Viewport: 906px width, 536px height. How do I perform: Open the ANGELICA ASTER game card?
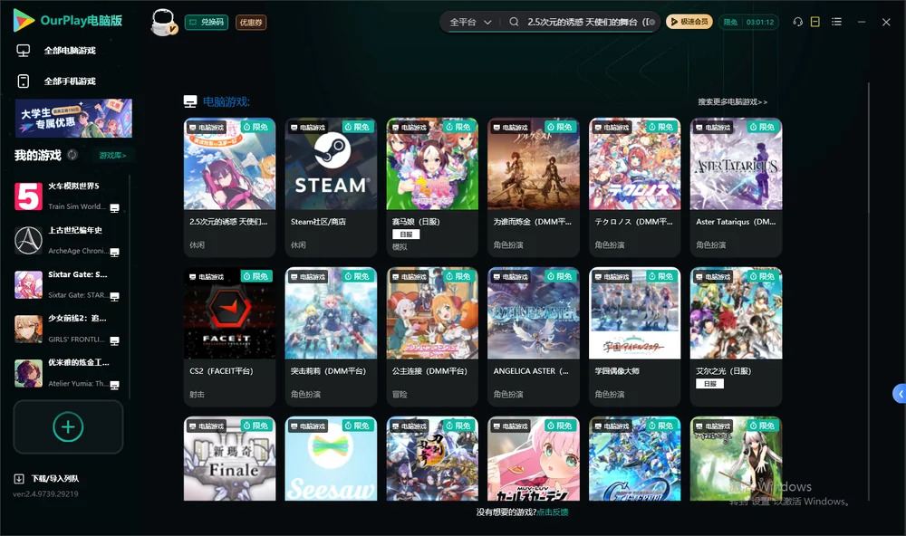(x=534, y=337)
